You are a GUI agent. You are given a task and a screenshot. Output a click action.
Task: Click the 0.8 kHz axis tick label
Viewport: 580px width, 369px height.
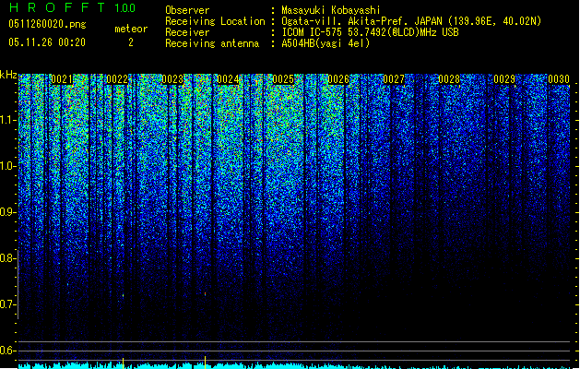8,258
